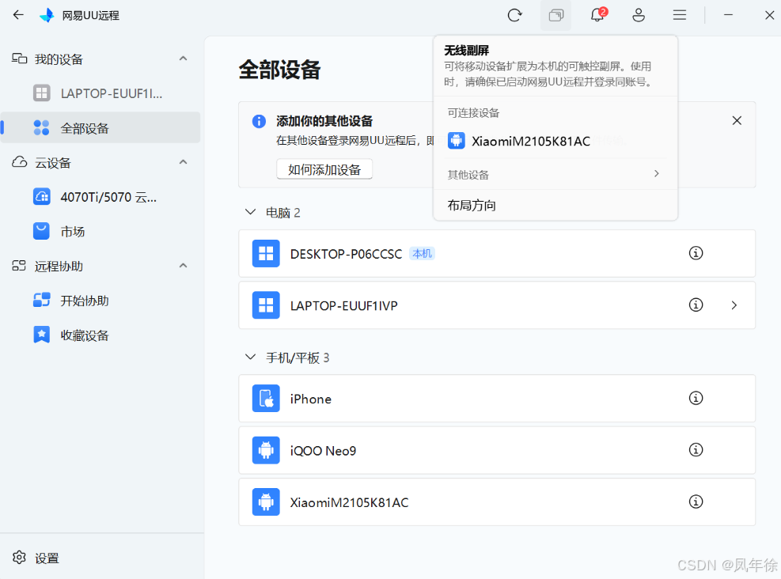Click the 我的设备 header label

click(x=59, y=59)
